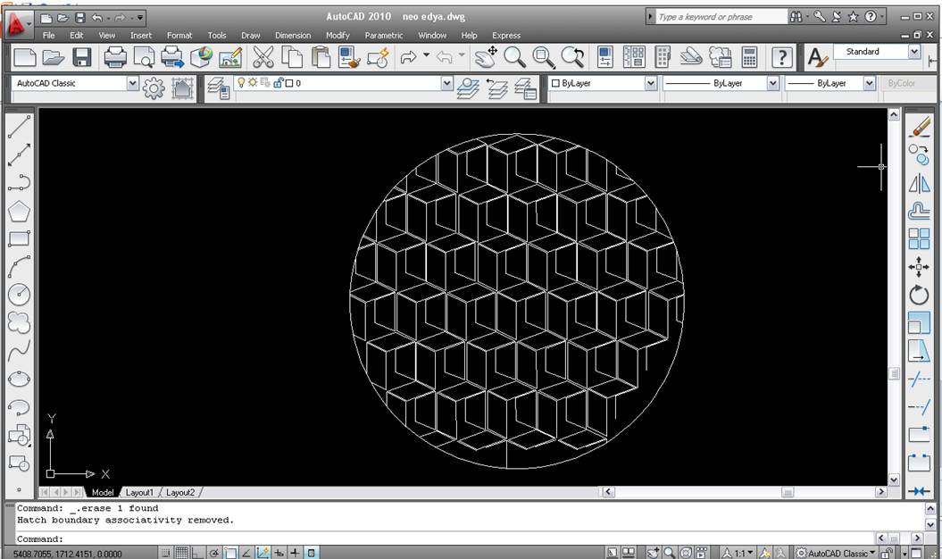Select the Polygon tool in Draw toolbar
Viewport: 942px width, 559px height.
(19, 212)
